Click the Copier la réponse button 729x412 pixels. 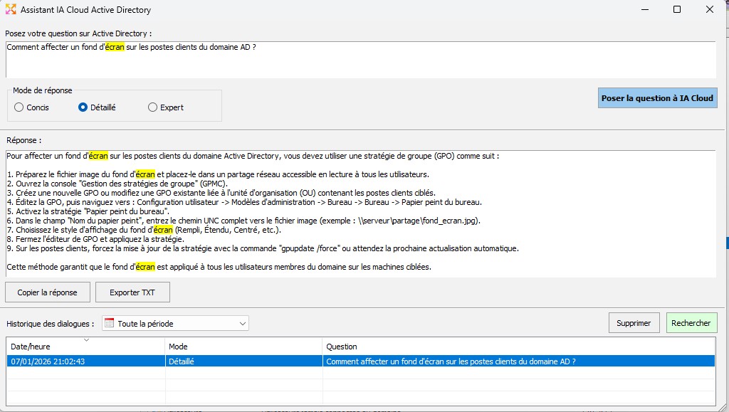pyautogui.click(x=48, y=292)
